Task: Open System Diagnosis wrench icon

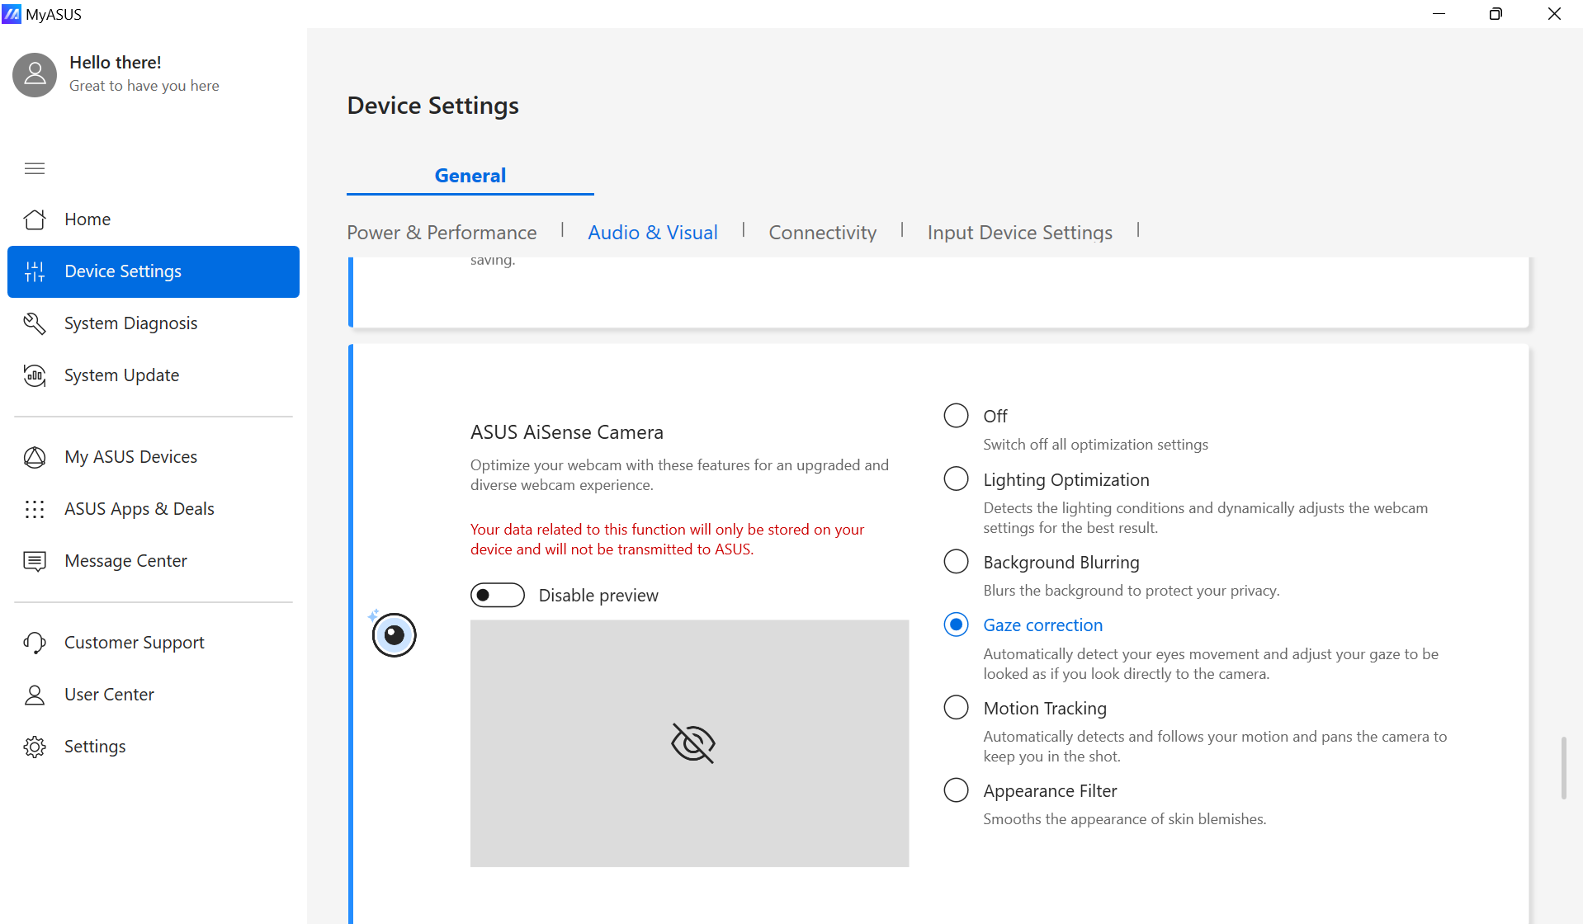Action: coord(35,323)
